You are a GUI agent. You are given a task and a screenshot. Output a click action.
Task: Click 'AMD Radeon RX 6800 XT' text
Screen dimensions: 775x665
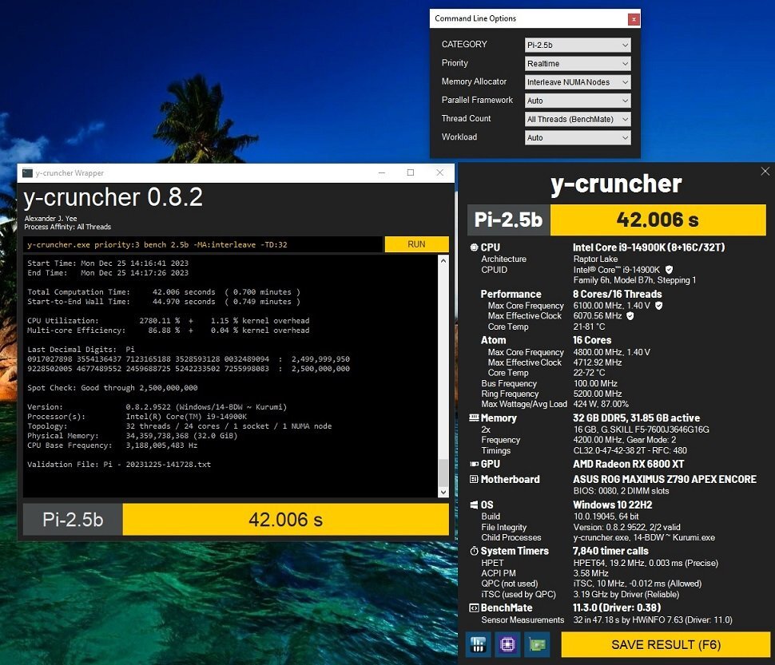pos(628,464)
